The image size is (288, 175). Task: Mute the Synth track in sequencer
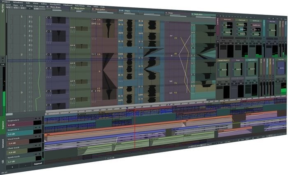(36, 154)
